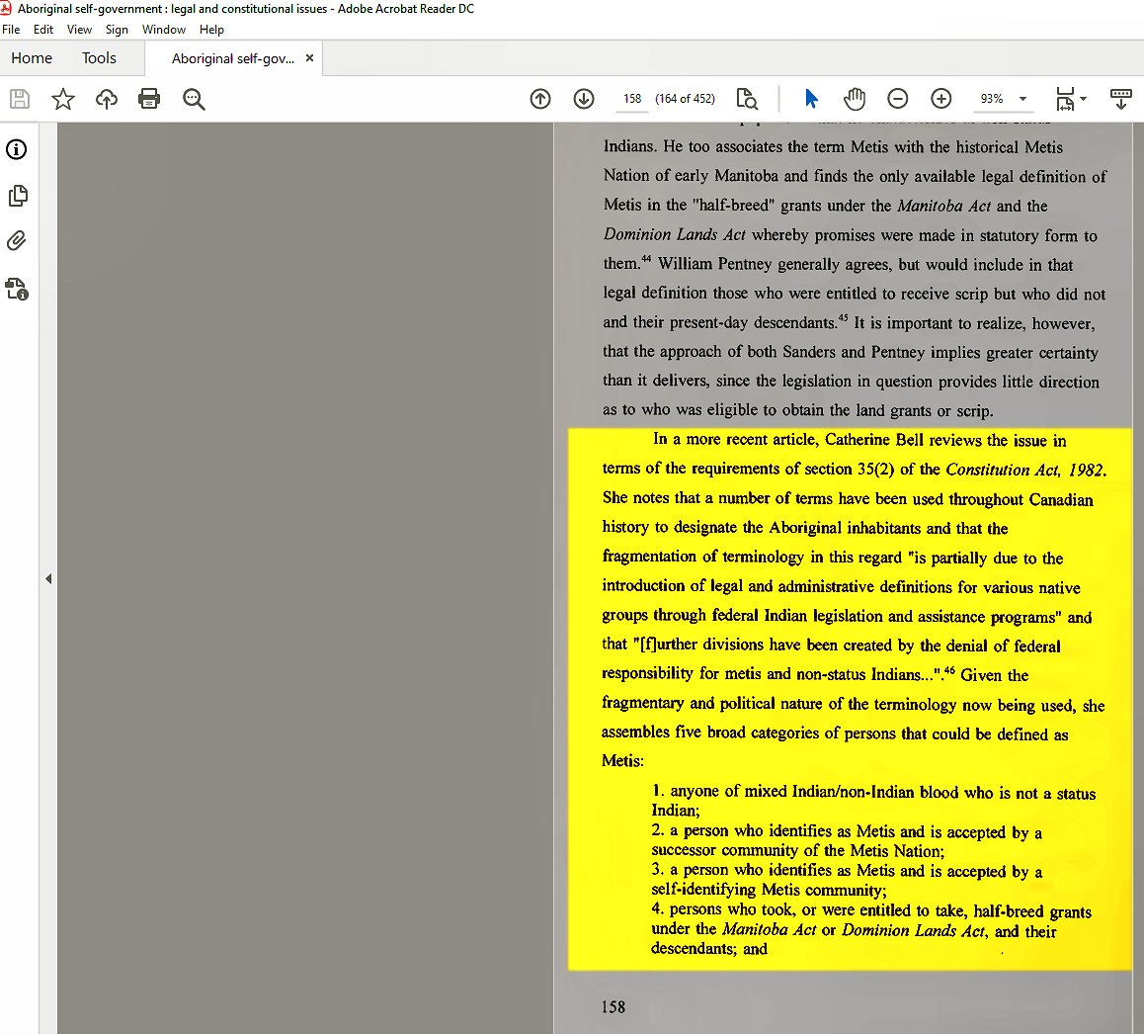Click footnote marker 46
This screenshot has height=1034, width=1144.
[949, 669]
